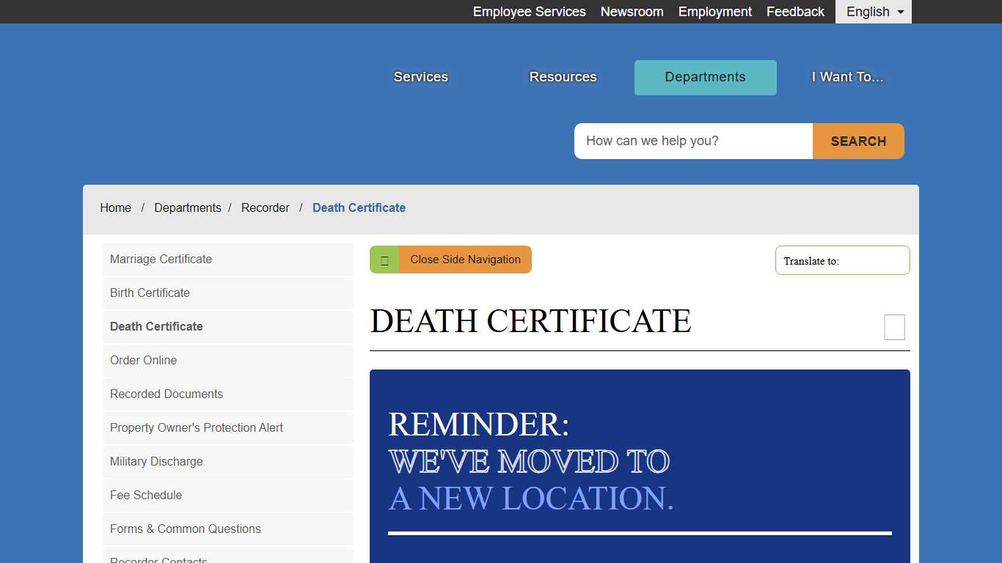
Task: Open the Newsroom link
Action: [x=632, y=11]
